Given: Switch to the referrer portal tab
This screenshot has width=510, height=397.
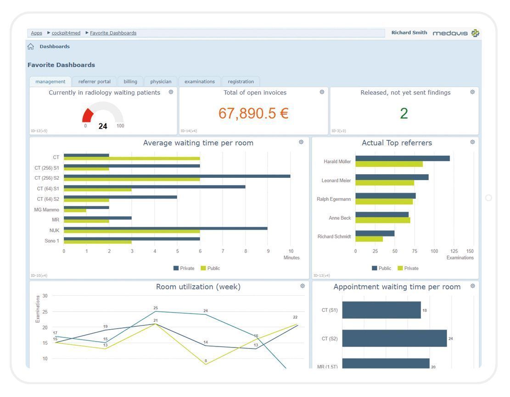Looking at the screenshot, I should [94, 82].
